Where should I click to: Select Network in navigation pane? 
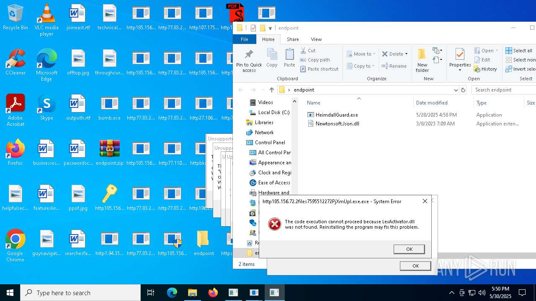click(x=260, y=133)
